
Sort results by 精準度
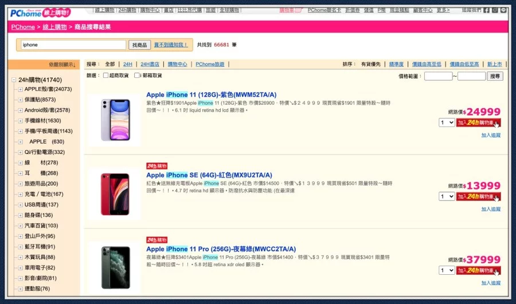[396, 64]
